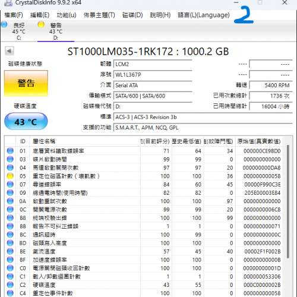Click the serial number field WL1L367P

[x=153, y=75]
